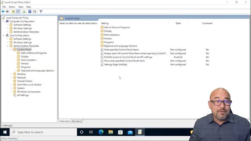
Task: Expand Regional and Language Options in tree
Action: pos(15,70)
